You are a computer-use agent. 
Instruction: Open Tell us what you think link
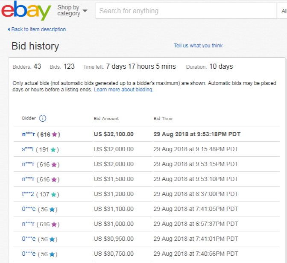point(198,46)
